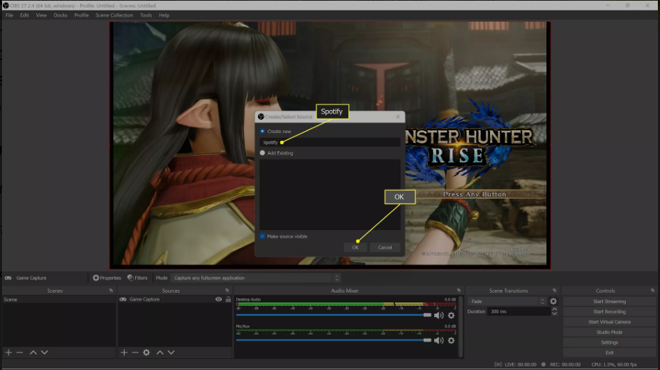
Task: Add a new source with plus icon
Action: (x=124, y=353)
